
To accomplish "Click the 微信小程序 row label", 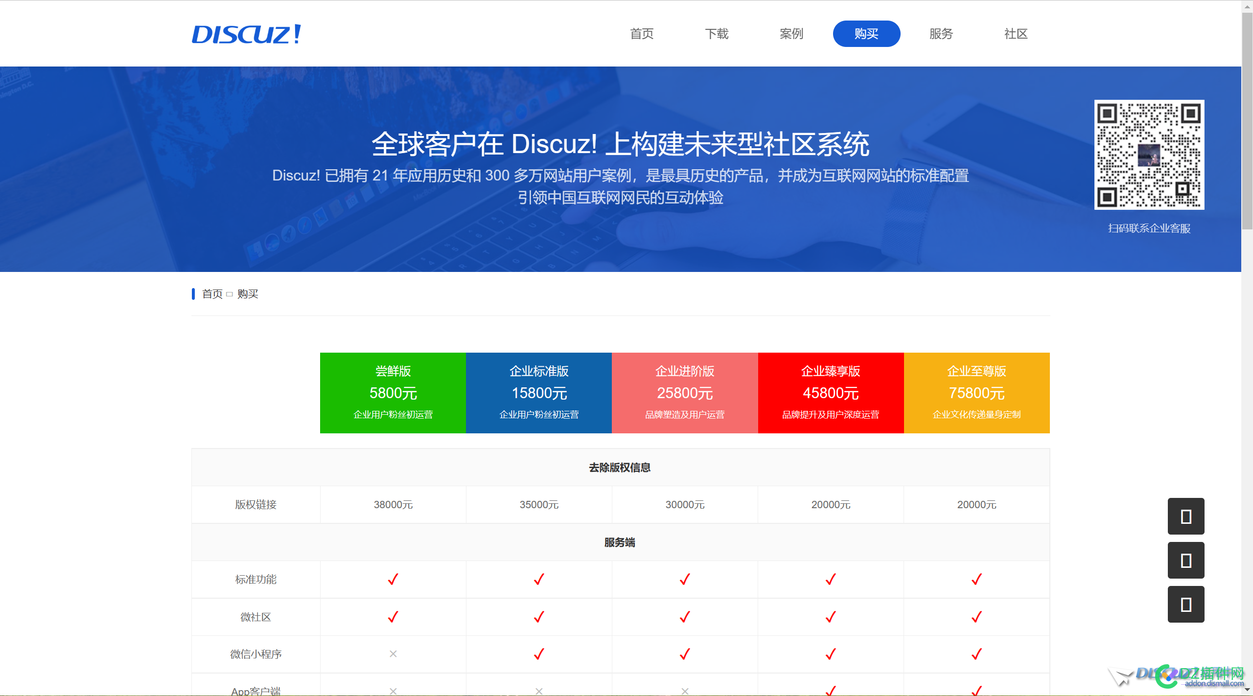I will [x=256, y=654].
